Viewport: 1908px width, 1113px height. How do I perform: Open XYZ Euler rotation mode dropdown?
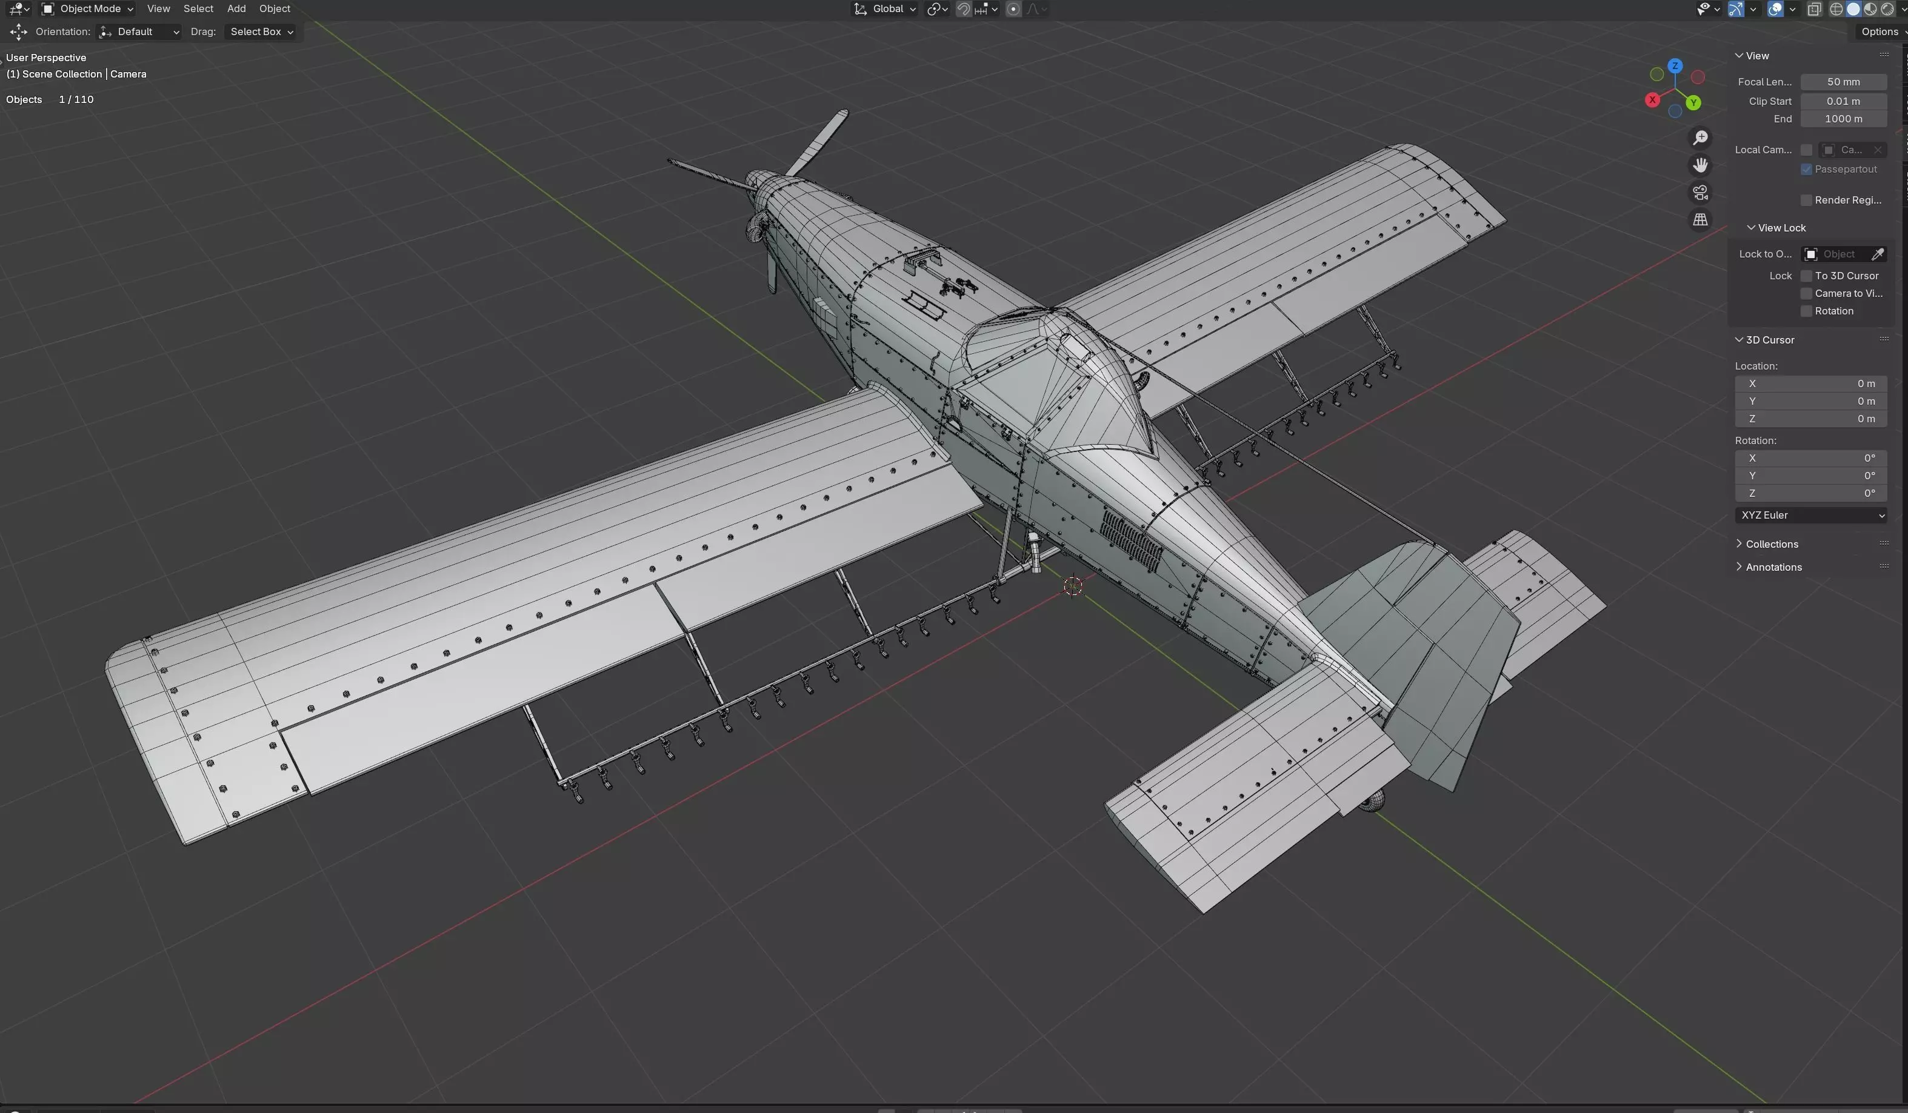pos(1810,515)
